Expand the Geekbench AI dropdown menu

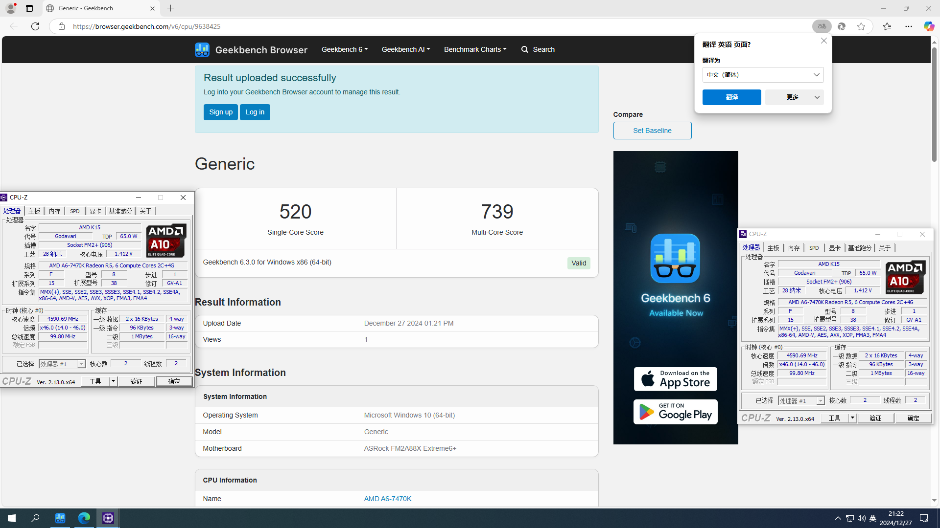[x=406, y=49]
